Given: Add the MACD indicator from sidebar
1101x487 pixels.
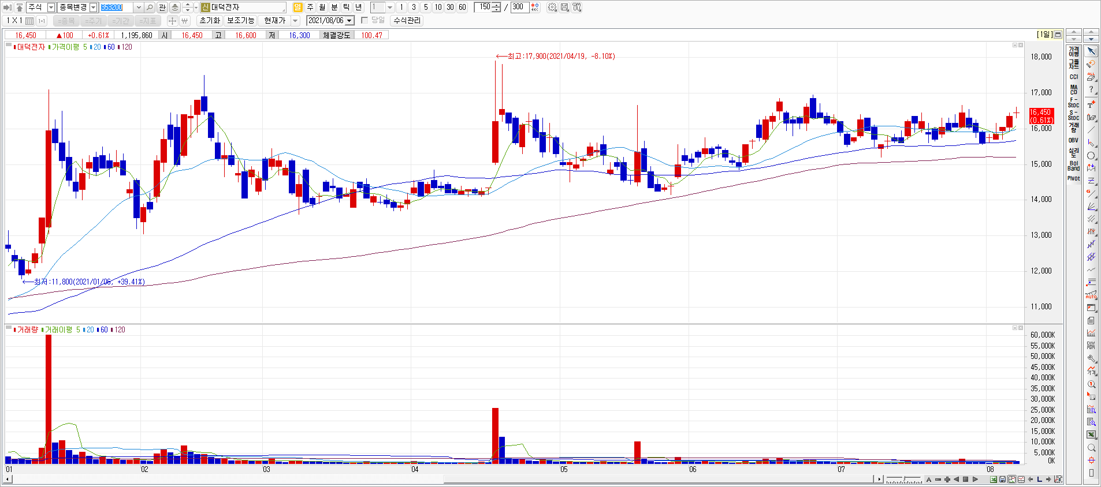Looking at the screenshot, I should click(x=1074, y=89).
